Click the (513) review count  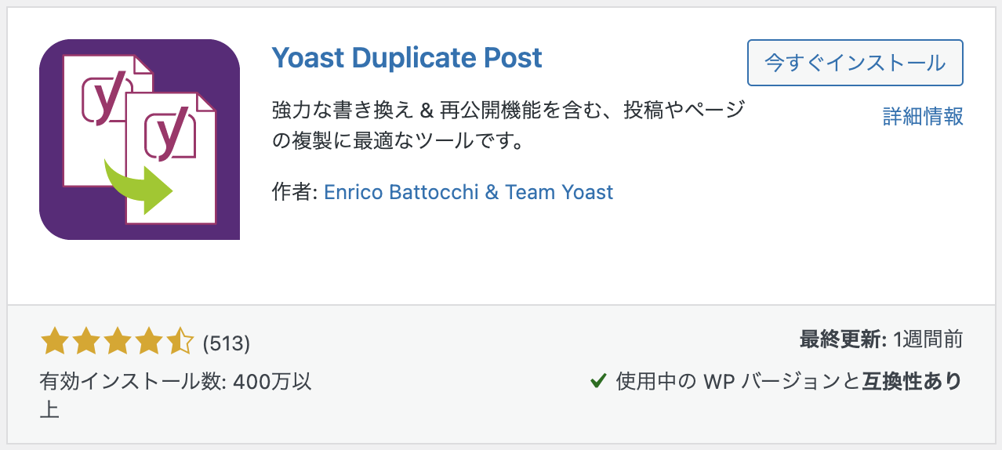226,343
